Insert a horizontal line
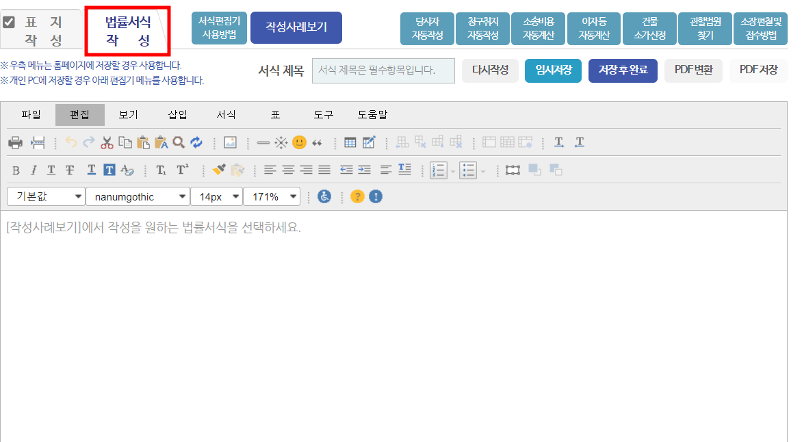Image resolution: width=802 pixels, height=442 pixels. (262, 142)
